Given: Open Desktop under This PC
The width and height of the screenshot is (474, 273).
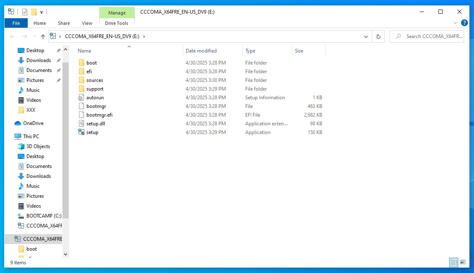Looking at the screenshot, I should pyautogui.click(x=35, y=156).
